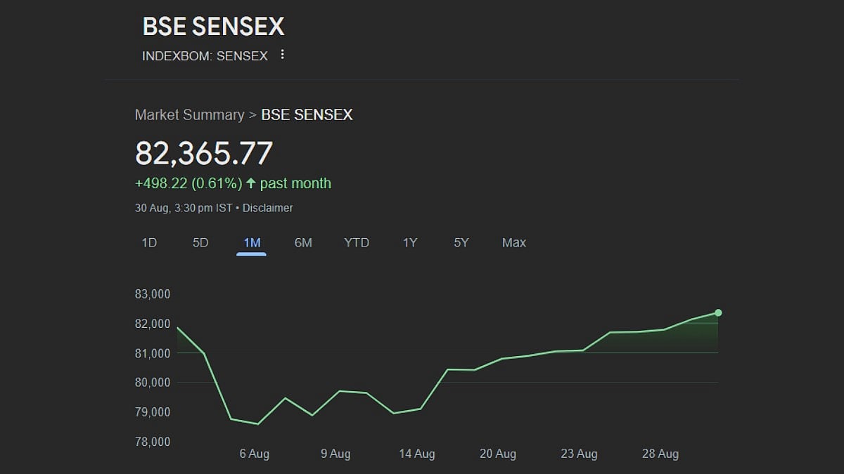
Task: Go to the Market Summary breadcrumb link
Action: click(189, 115)
